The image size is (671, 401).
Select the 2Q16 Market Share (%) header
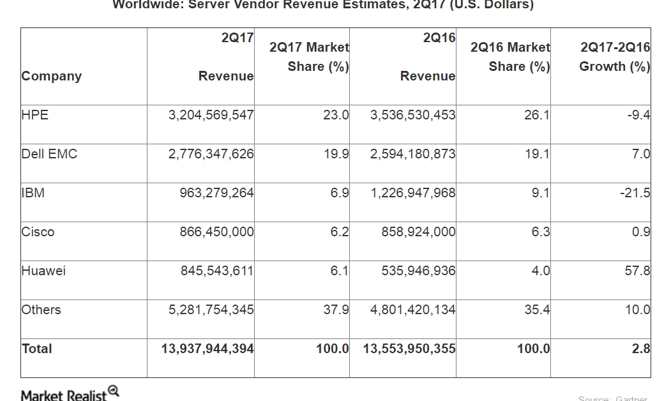pos(511,56)
